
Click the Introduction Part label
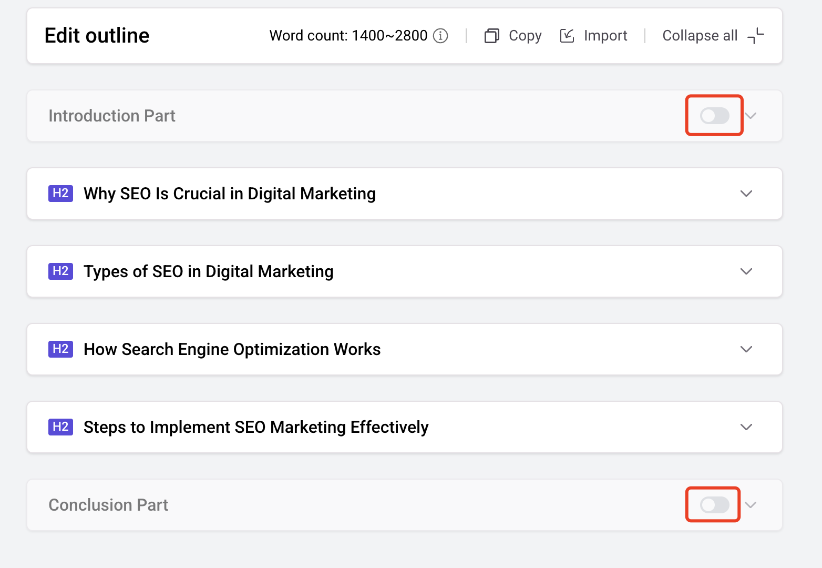112,116
